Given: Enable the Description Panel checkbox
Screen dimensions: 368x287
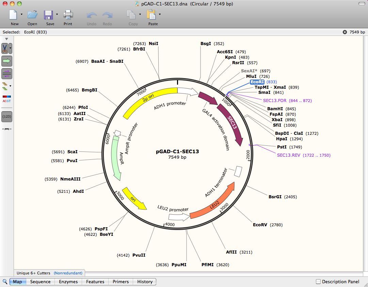Looking at the screenshot, I should (318, 282).
